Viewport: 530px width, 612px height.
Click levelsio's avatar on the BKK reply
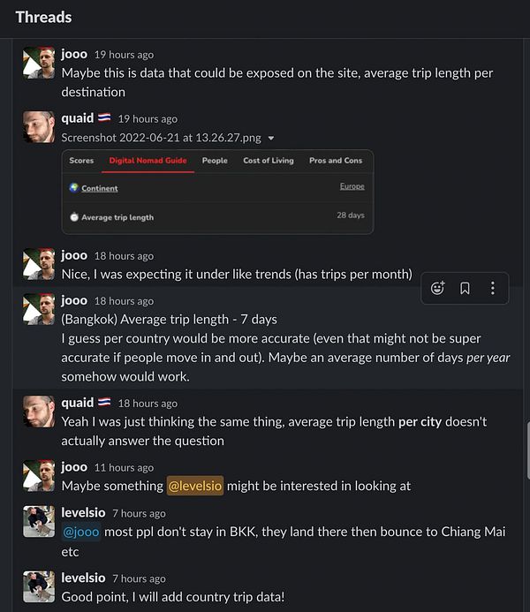[39, 522]
